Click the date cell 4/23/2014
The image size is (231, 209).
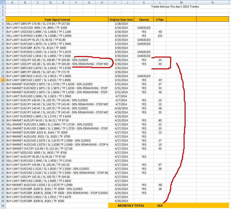click(x=121, y=185)
